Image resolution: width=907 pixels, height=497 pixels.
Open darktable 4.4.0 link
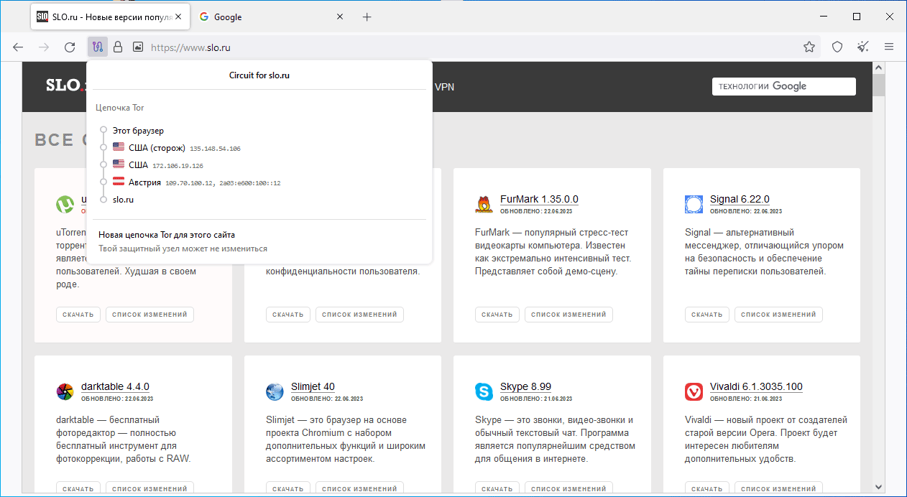(x=115, y=386)
